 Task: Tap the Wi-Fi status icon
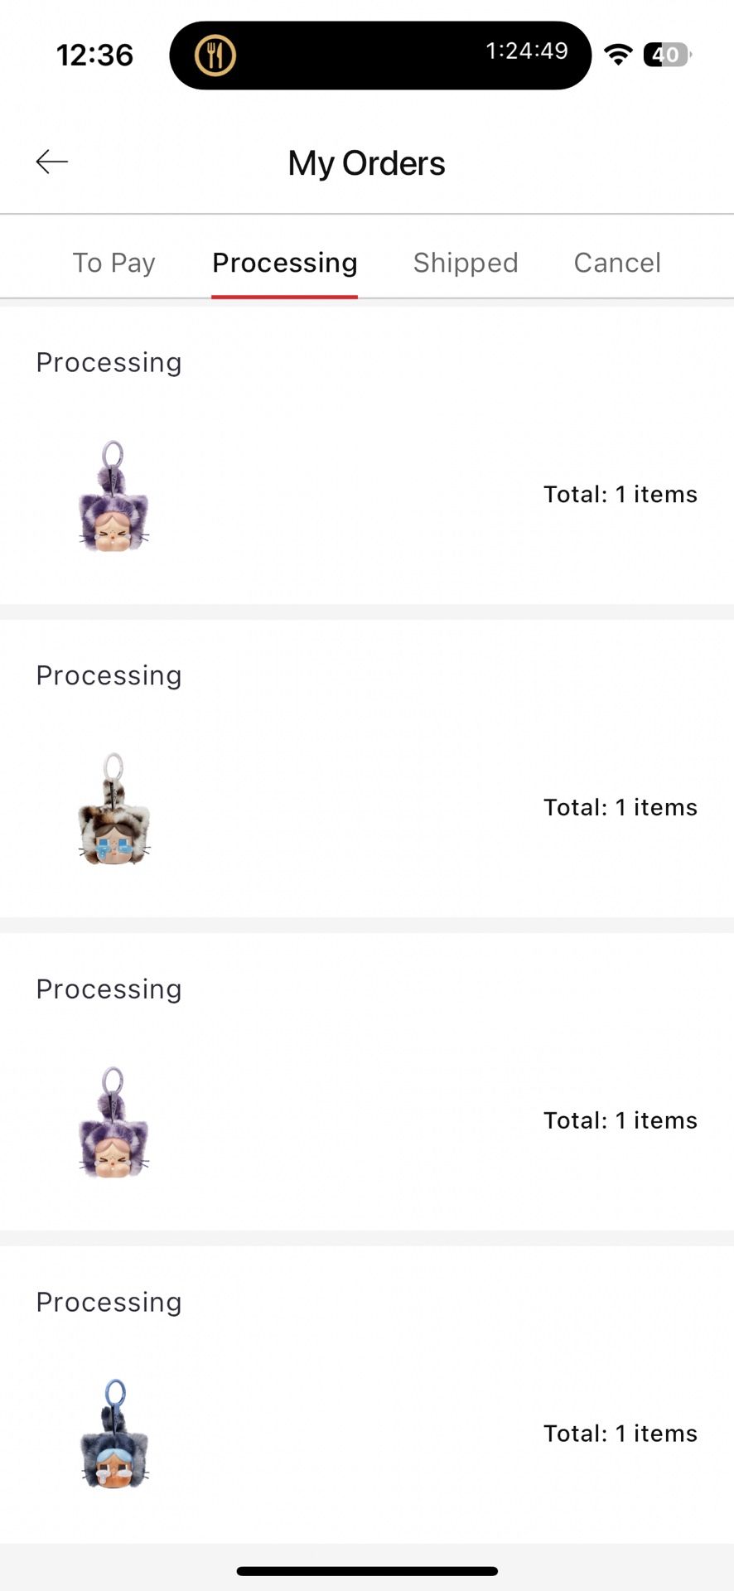point(618,55)
